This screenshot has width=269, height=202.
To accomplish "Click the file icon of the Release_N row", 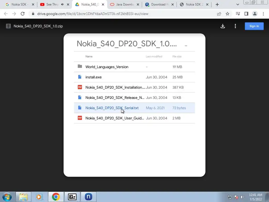I will 80,97.
